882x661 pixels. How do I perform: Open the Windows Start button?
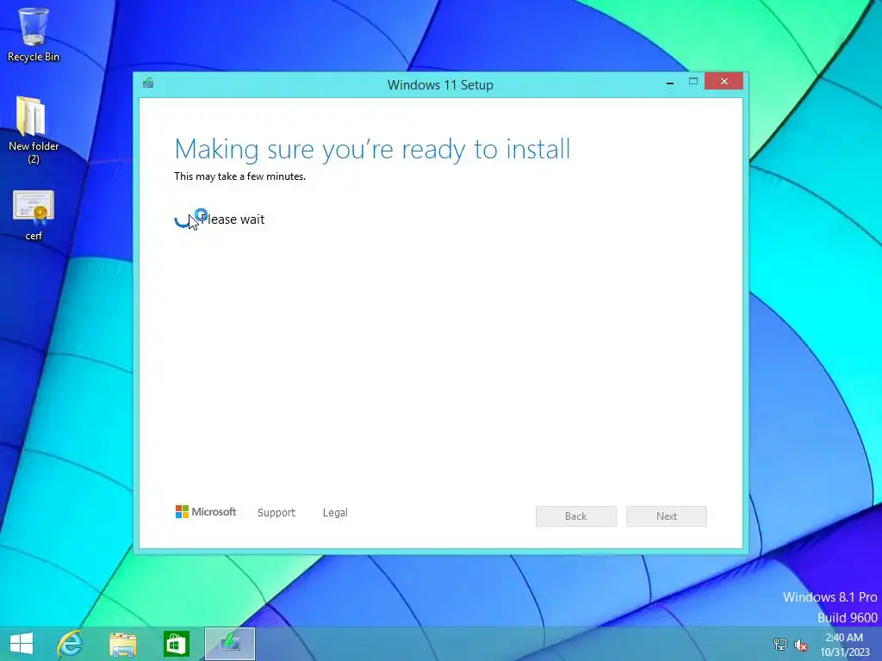pos(22,644)
